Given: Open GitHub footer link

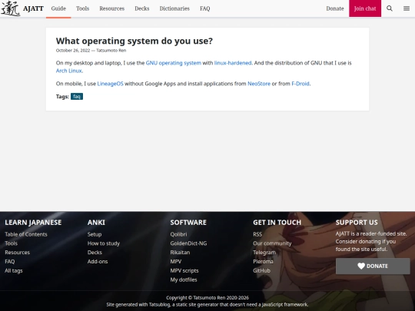Looking at the screenshot, I should tap(261, 270).
